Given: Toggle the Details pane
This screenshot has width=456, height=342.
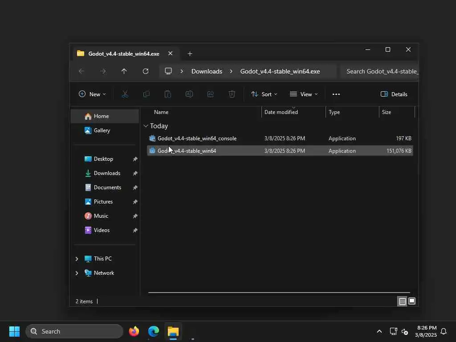Looking at the screenshot, I should (x=394, y=94).
